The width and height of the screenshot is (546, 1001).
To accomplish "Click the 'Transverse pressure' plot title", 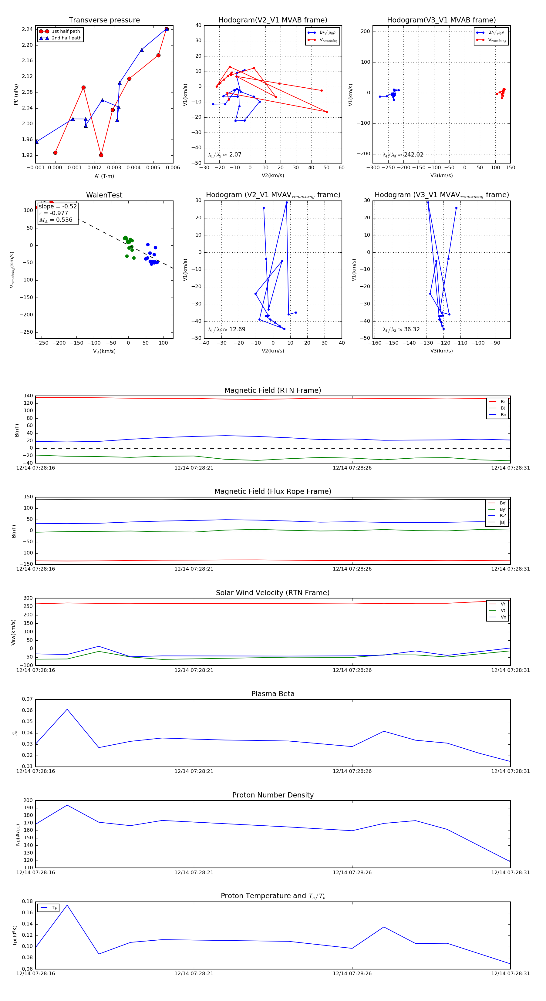I will point(104,20).
